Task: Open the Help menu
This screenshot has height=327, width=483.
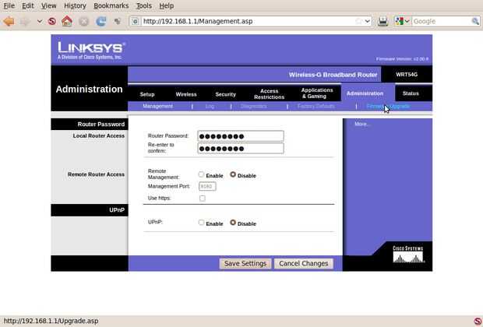Action: tap(167, 5)
